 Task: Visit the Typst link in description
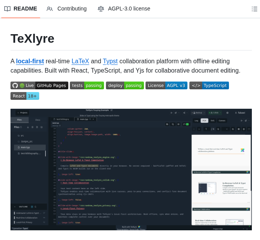click(x=110, y=61)
